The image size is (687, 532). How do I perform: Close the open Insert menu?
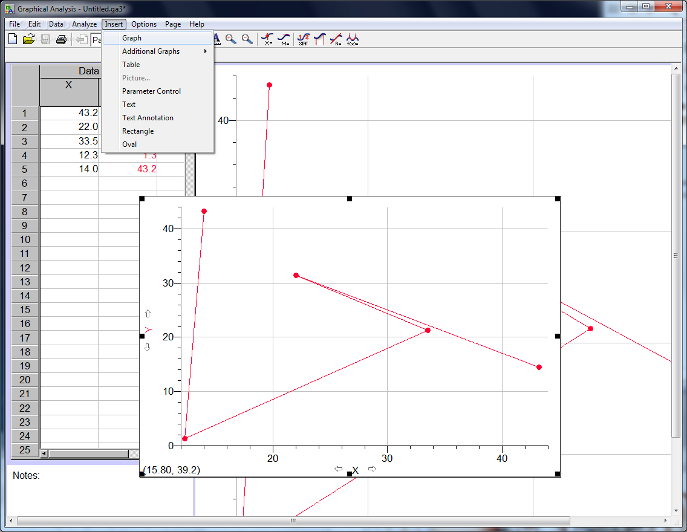(x=114, y=24)
